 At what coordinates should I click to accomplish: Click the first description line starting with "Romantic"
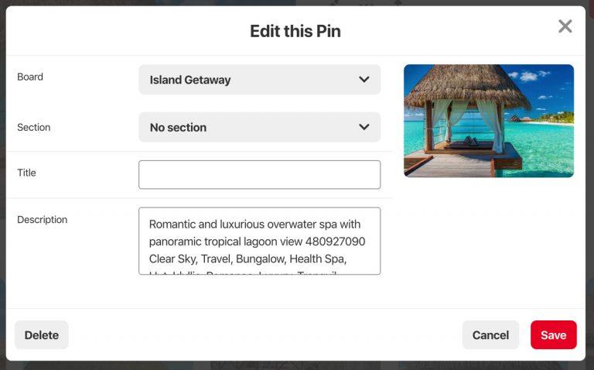coord(254,224)
